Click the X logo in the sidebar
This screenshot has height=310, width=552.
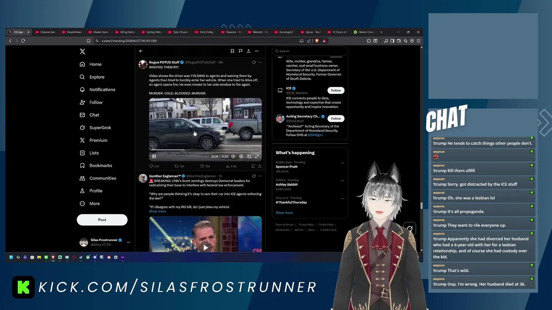[x=82, y=51]
